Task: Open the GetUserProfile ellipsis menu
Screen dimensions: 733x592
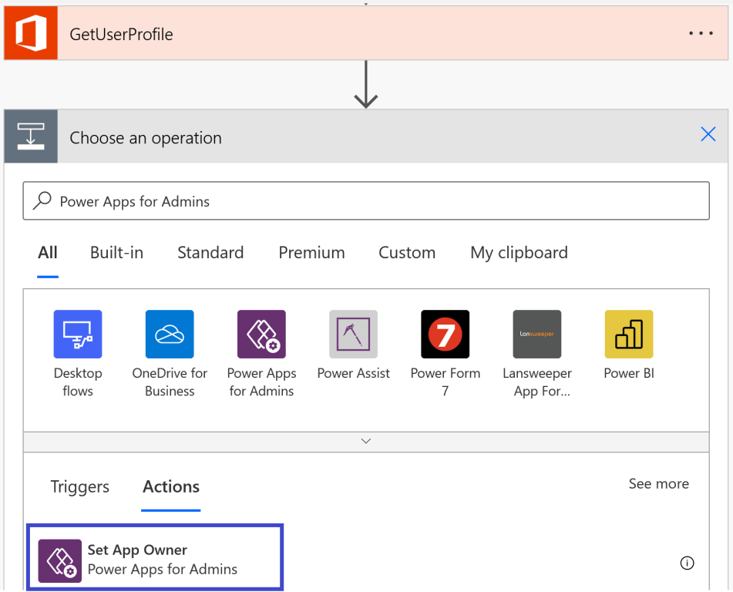Action: coord(701,33)
